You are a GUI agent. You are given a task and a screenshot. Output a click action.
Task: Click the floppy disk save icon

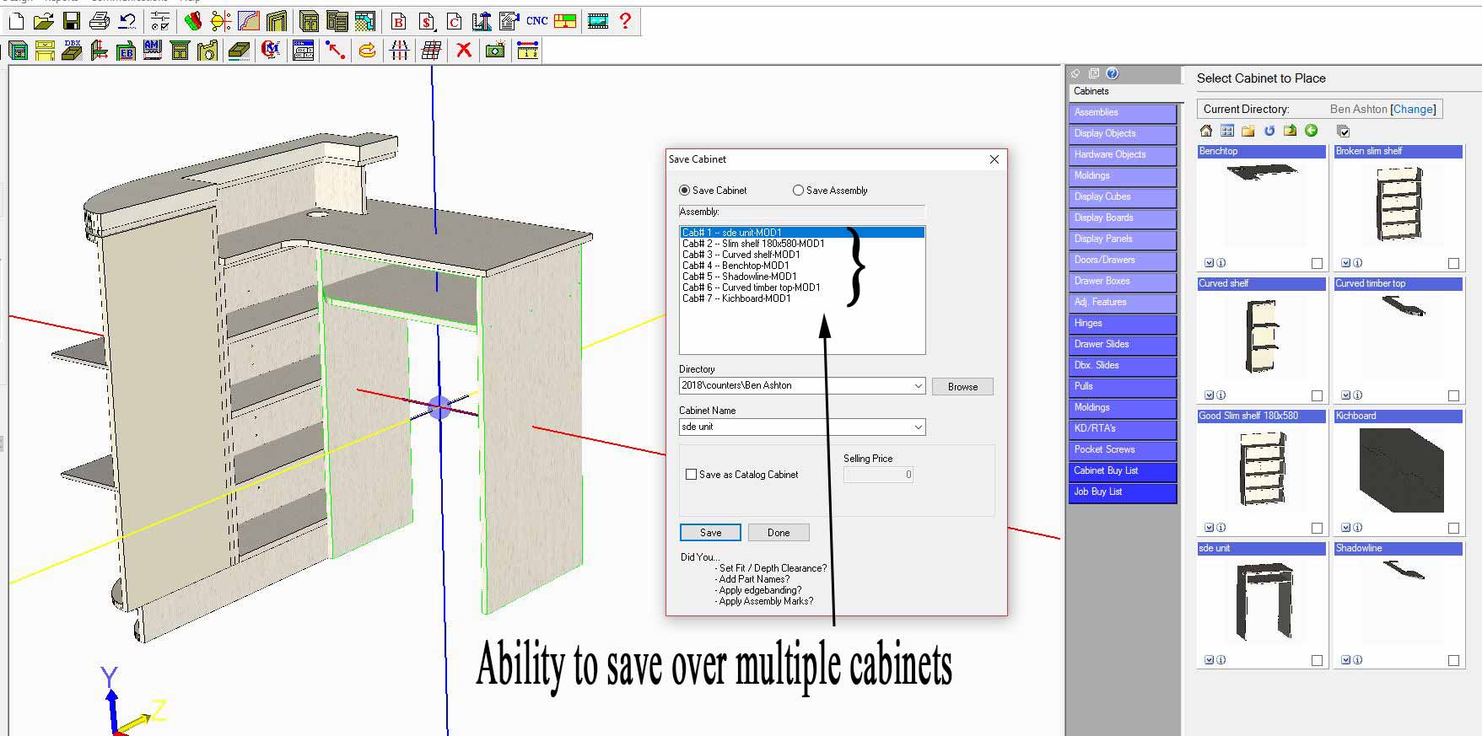click(x=71, y=21)
